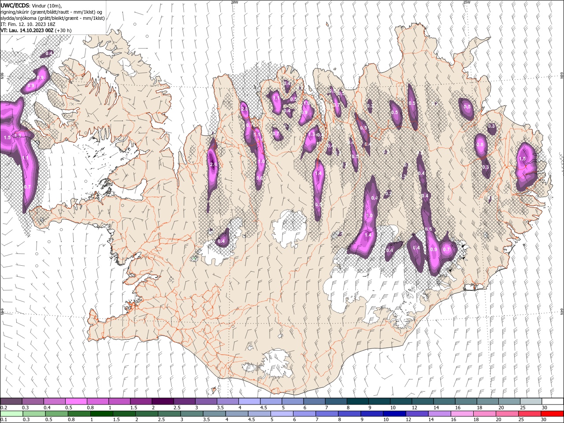Pick the grey-green 3 swatch, bottom legend row
This screenshot has height=423, width=564.
pos(191,414)
